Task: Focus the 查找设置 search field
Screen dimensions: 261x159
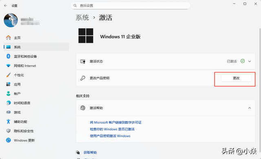Action: 130,6
